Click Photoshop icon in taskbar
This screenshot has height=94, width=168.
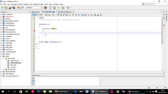[39, 91]
